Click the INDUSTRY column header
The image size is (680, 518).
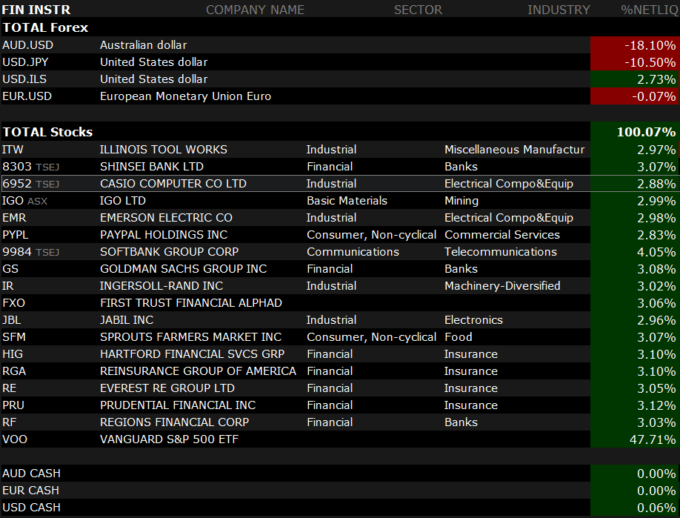pos(559,10)
